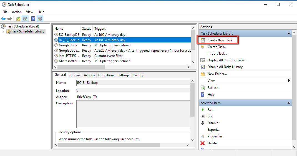Click the Task Scheduler Library folder icon
The image size is (297, 156).
9,31
